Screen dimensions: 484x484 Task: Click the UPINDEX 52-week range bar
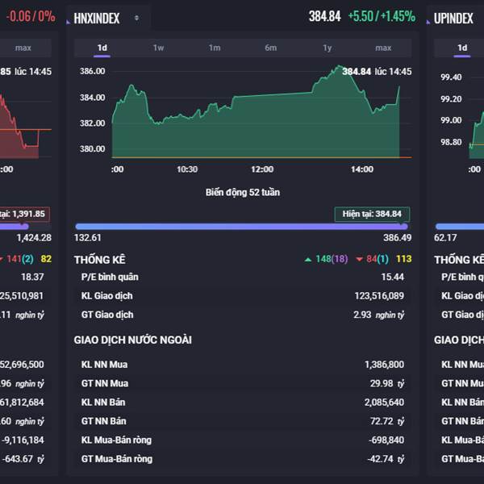[460, 227]
